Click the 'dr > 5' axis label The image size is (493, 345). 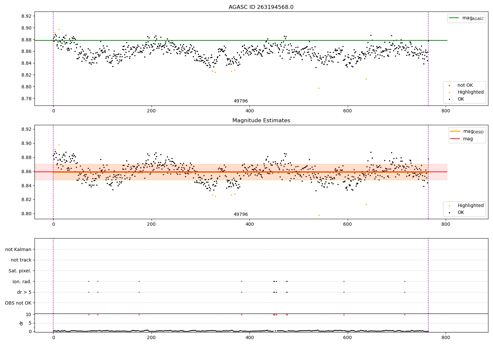pos(24,292)
